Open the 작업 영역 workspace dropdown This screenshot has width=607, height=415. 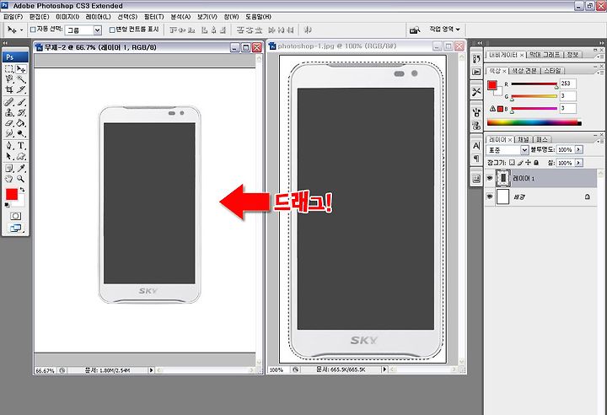point(444,30)
